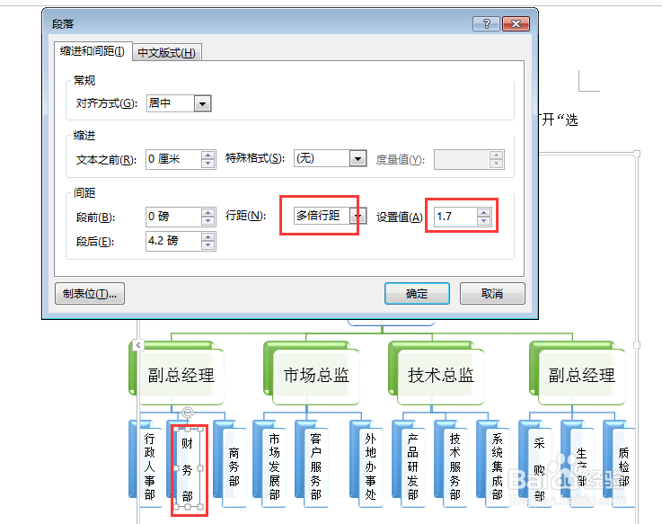The image size is (662, 524).
Task: Select the 技术服务部 box
Action: coord(455,466)
